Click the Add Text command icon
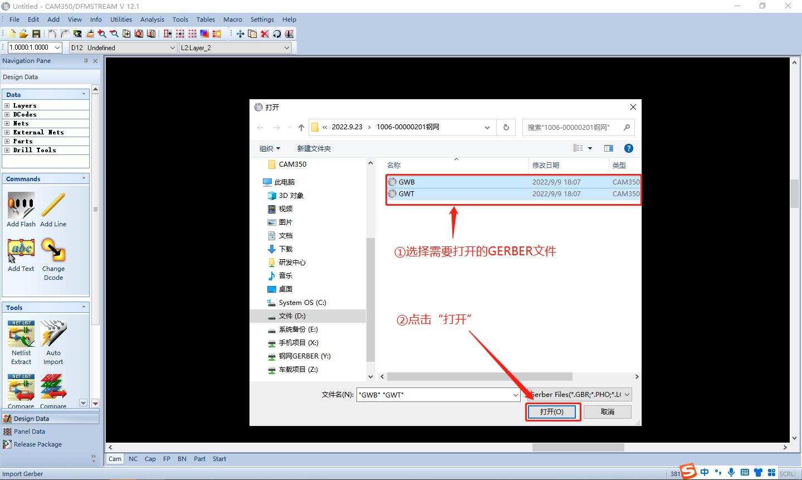The image size is (802, 480). [21, 251]
